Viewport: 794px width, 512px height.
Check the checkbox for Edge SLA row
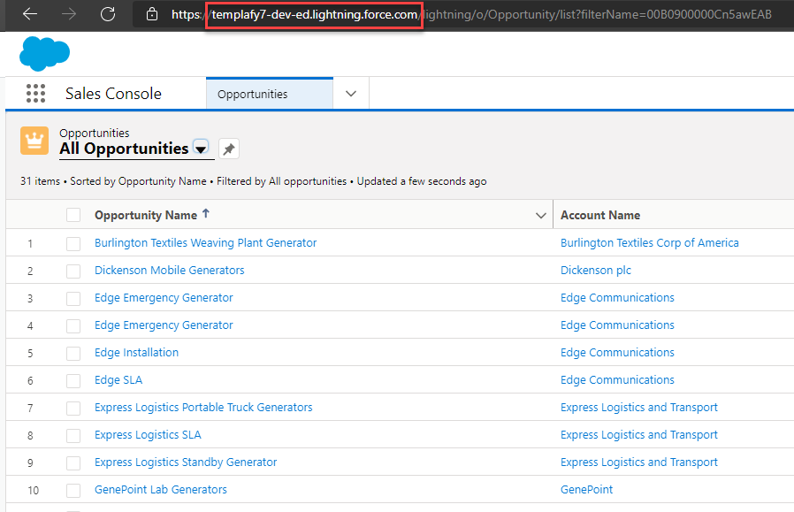pyautogui.click(x=75, y=379)
